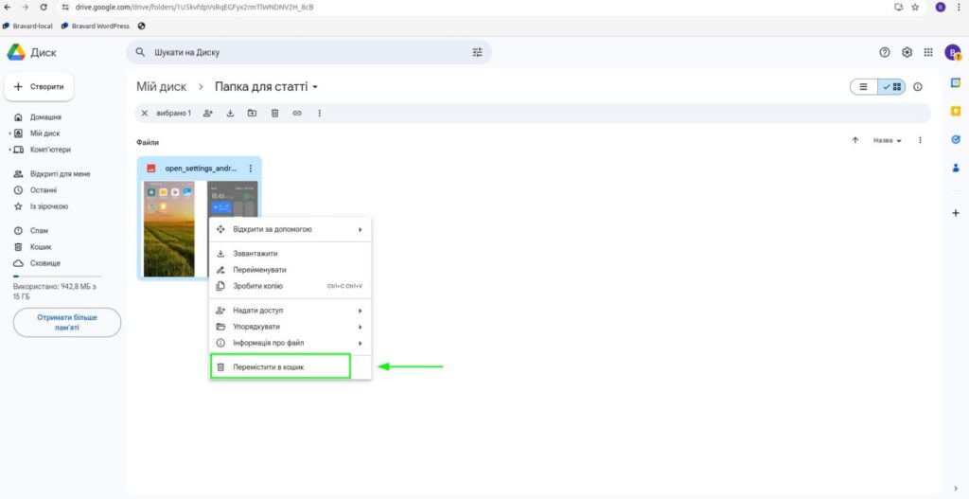Open Contacts side panel icon
Image resolution: width=969 pixels, height=499 pixels.
pos(956,168)
